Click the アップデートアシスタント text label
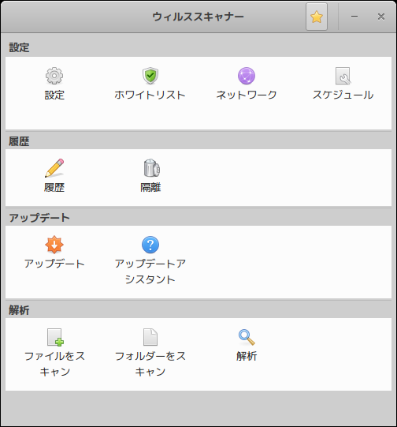Image resolution: width=397 pixels, height=427 pixels. (x=150, y=272)
